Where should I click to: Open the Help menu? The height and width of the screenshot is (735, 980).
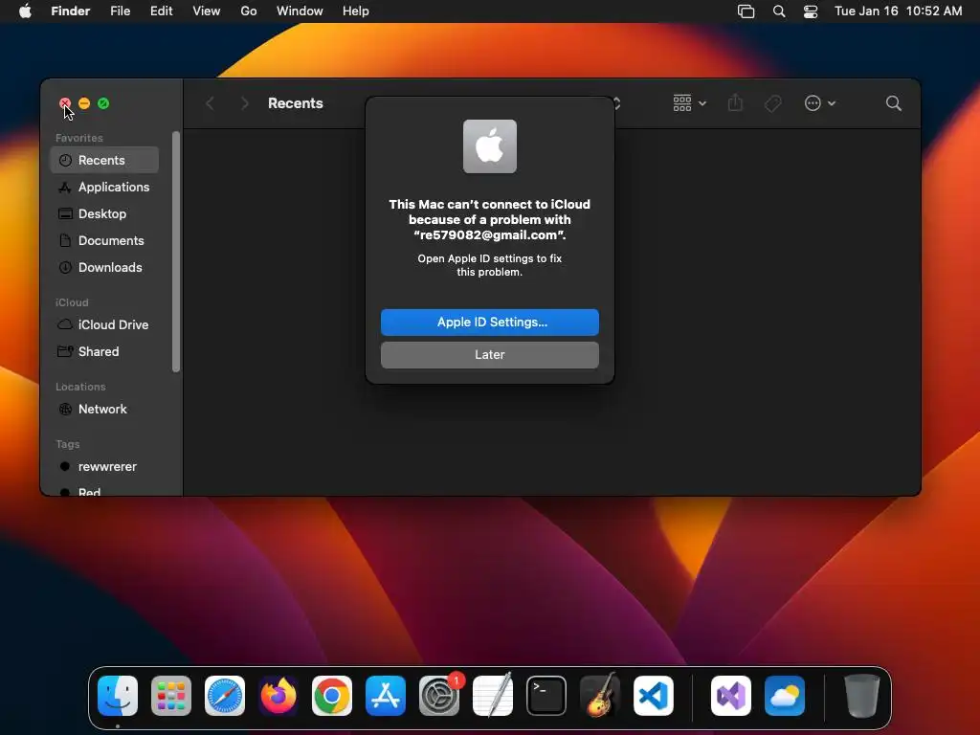coord(356,11)
